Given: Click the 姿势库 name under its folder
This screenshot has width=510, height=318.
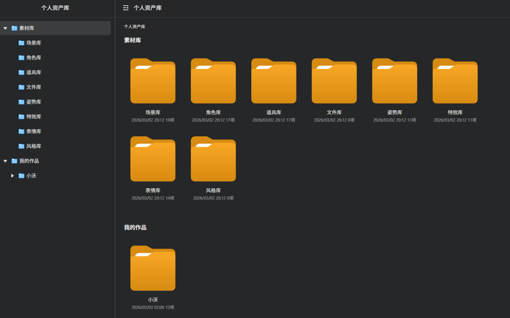Looking at the screenshot, I should click(x=394, y=112).
